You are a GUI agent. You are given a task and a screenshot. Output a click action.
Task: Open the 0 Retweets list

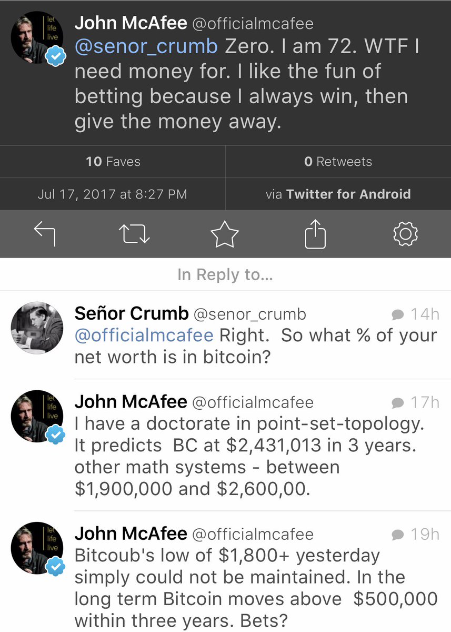tap(338, 162)
